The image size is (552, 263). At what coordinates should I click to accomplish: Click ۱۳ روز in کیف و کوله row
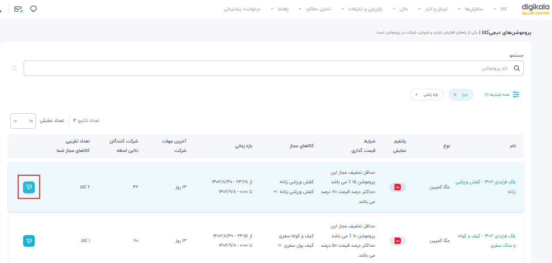[180, 241]
